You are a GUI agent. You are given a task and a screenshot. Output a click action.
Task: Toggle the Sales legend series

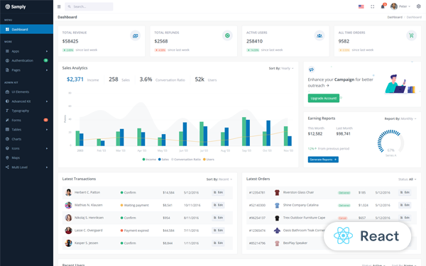[163, 160]
